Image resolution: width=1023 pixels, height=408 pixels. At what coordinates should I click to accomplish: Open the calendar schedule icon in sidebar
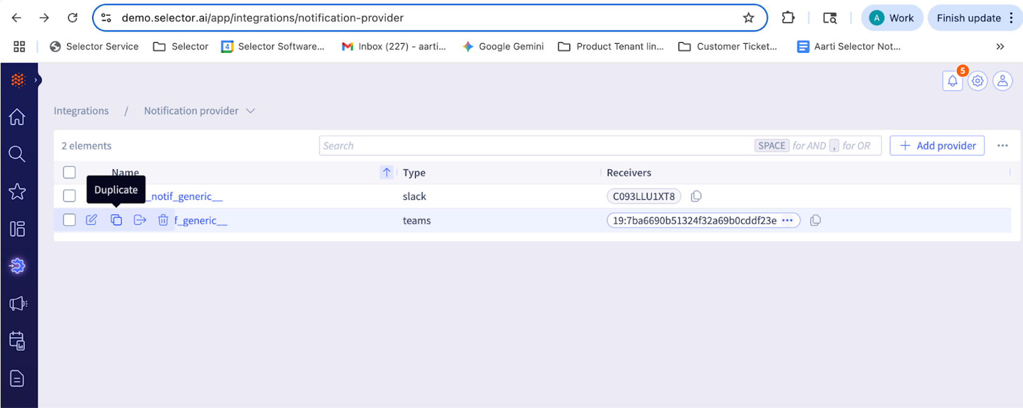pyautogui.click(x=17, y=341)
